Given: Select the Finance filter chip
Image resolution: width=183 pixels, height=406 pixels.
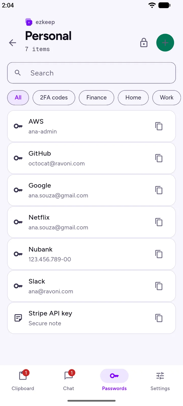Looking at the screenshot, I should pyautogui.click(x=97, y=98).
